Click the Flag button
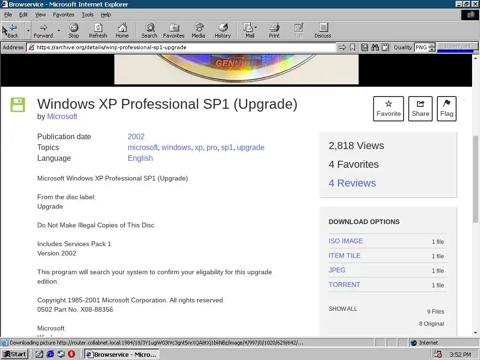The height and width of the screenshot is (360, 480). [x=447, y=109]
